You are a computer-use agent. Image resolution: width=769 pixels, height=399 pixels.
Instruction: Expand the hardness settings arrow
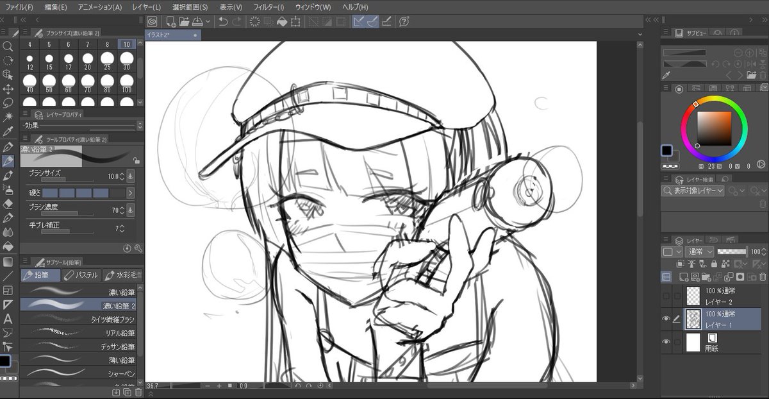pos(131,192)
